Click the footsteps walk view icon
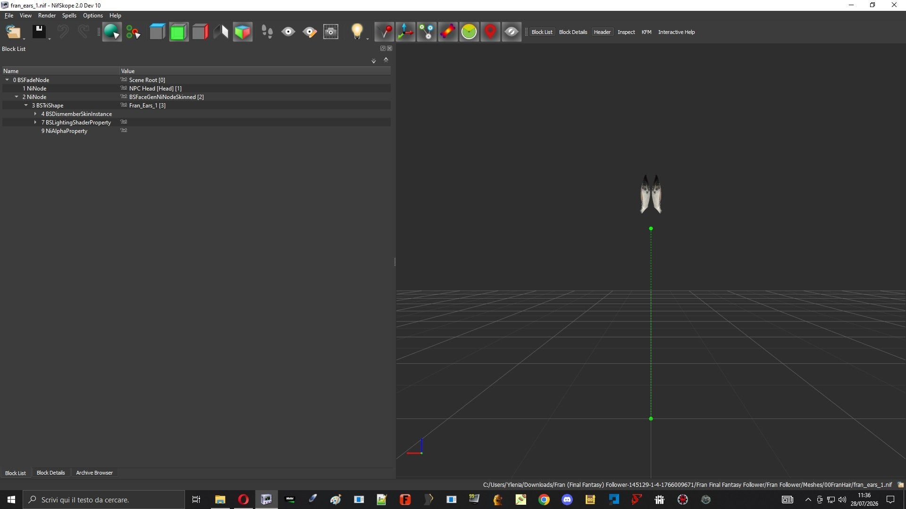This screenshot has height=509, width=906. click(x=267, y=32)
